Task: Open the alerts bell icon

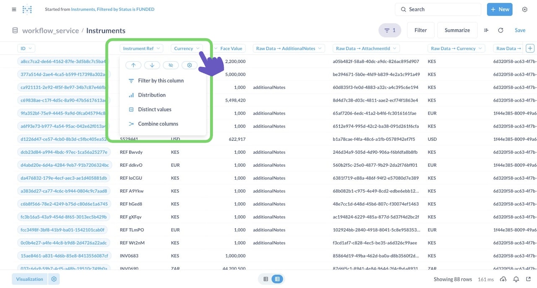Action: click(x=516, y=279)
